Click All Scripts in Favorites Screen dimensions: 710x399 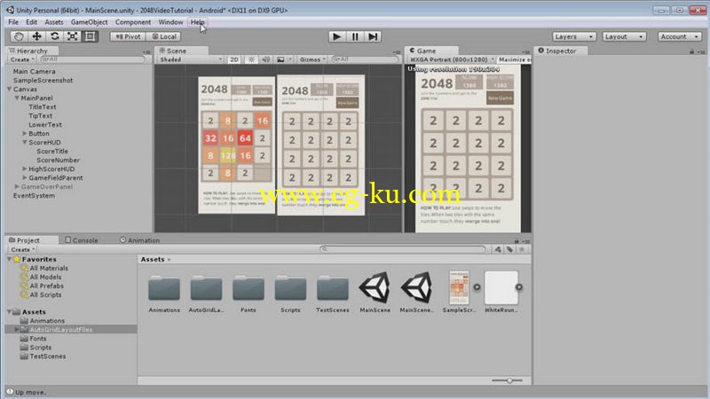[x=45, y=294]
